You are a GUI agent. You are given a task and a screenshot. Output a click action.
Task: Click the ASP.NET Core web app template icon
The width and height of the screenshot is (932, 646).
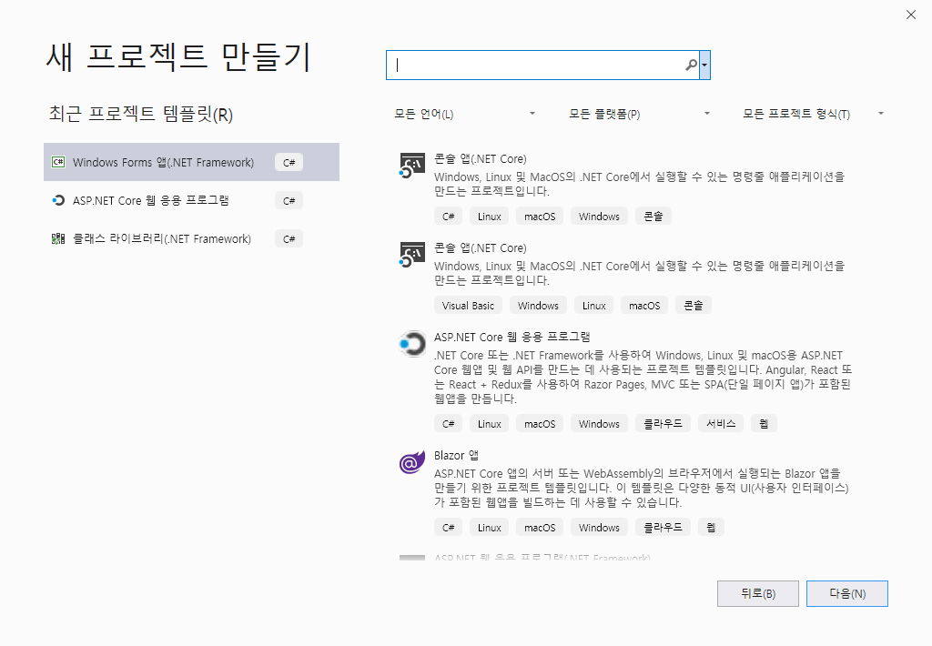[x=412, y=344]
